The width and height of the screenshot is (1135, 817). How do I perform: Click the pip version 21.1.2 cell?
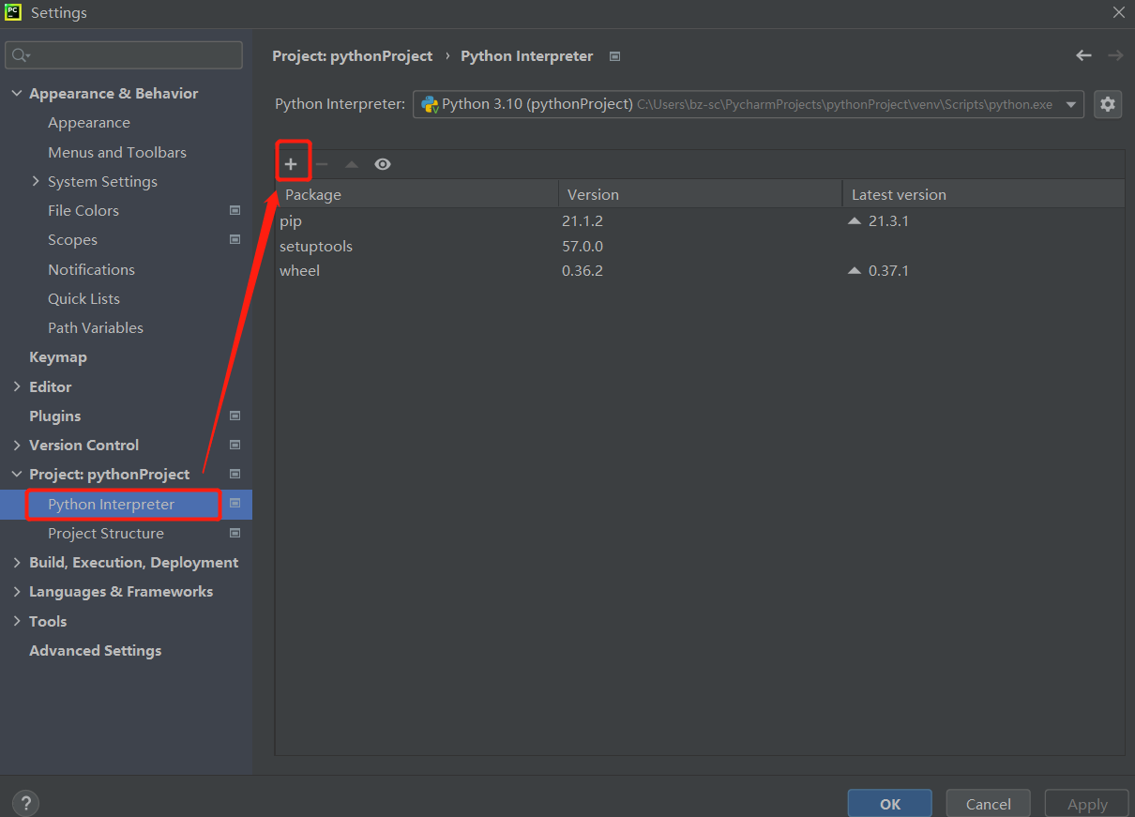click(583, 221)
